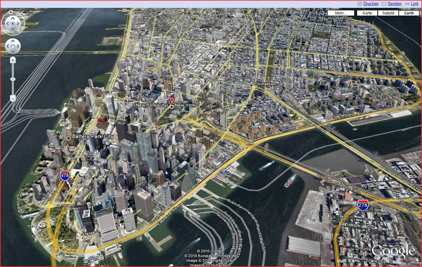Zoom out with the bottom minus button

point(13,98)
